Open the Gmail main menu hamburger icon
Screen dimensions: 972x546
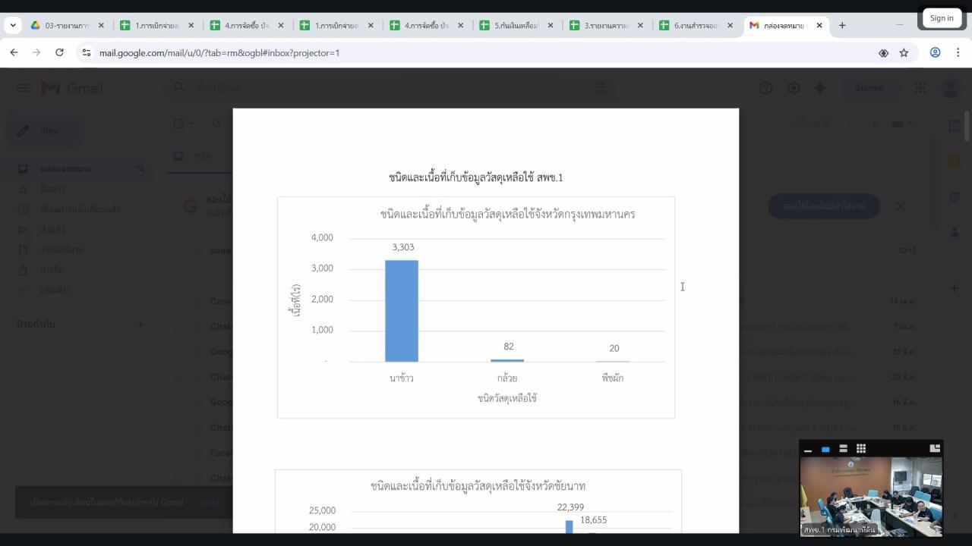pos(23,88)
